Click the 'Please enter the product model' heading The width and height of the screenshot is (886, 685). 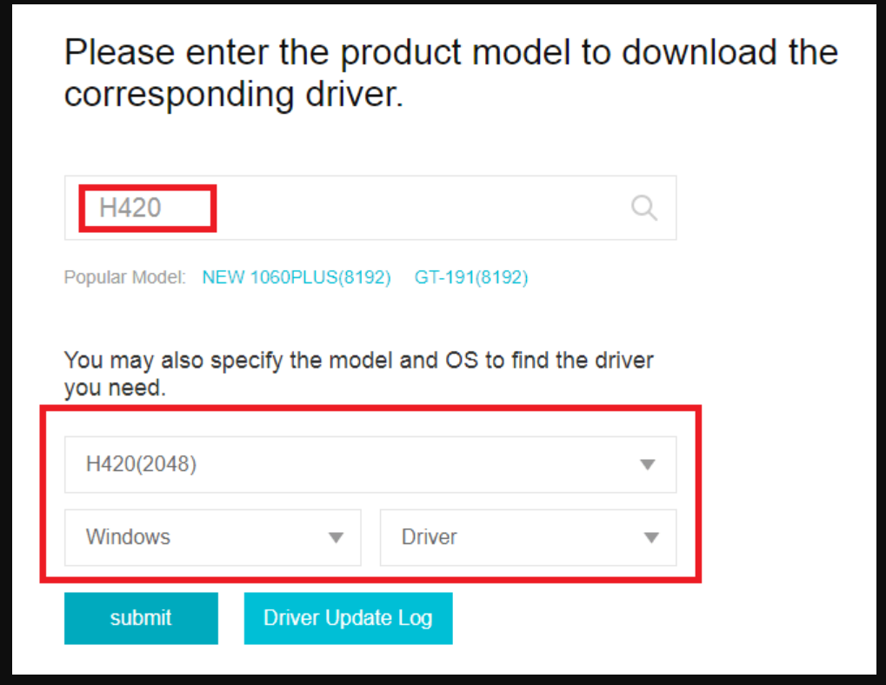(450, 73)
